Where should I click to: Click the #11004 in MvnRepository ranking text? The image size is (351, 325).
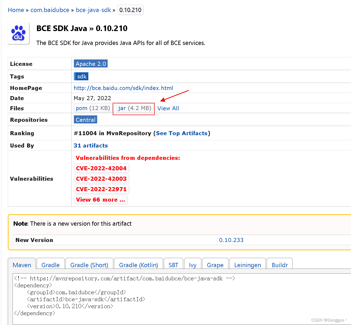112,133
